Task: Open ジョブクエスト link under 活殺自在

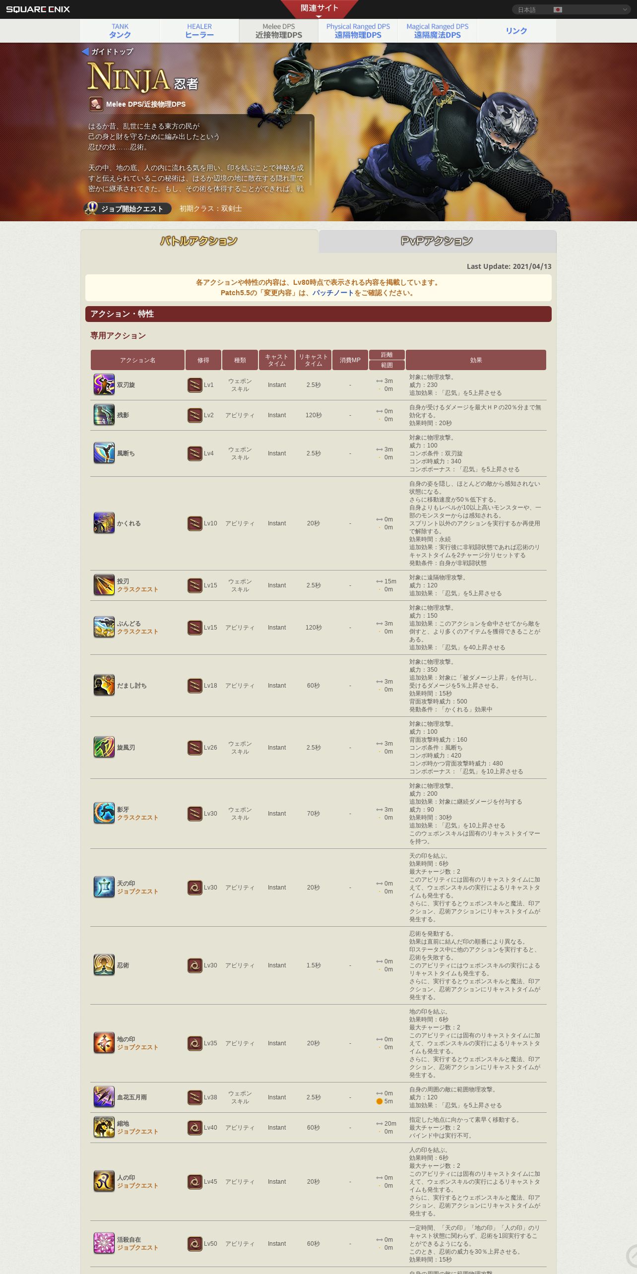Action: coord(137,1248)
